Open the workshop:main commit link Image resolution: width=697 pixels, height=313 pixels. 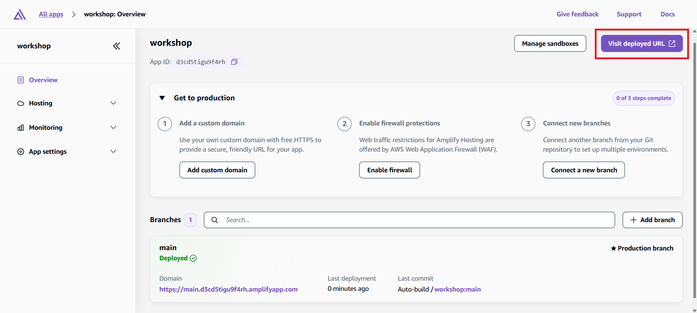458,289
